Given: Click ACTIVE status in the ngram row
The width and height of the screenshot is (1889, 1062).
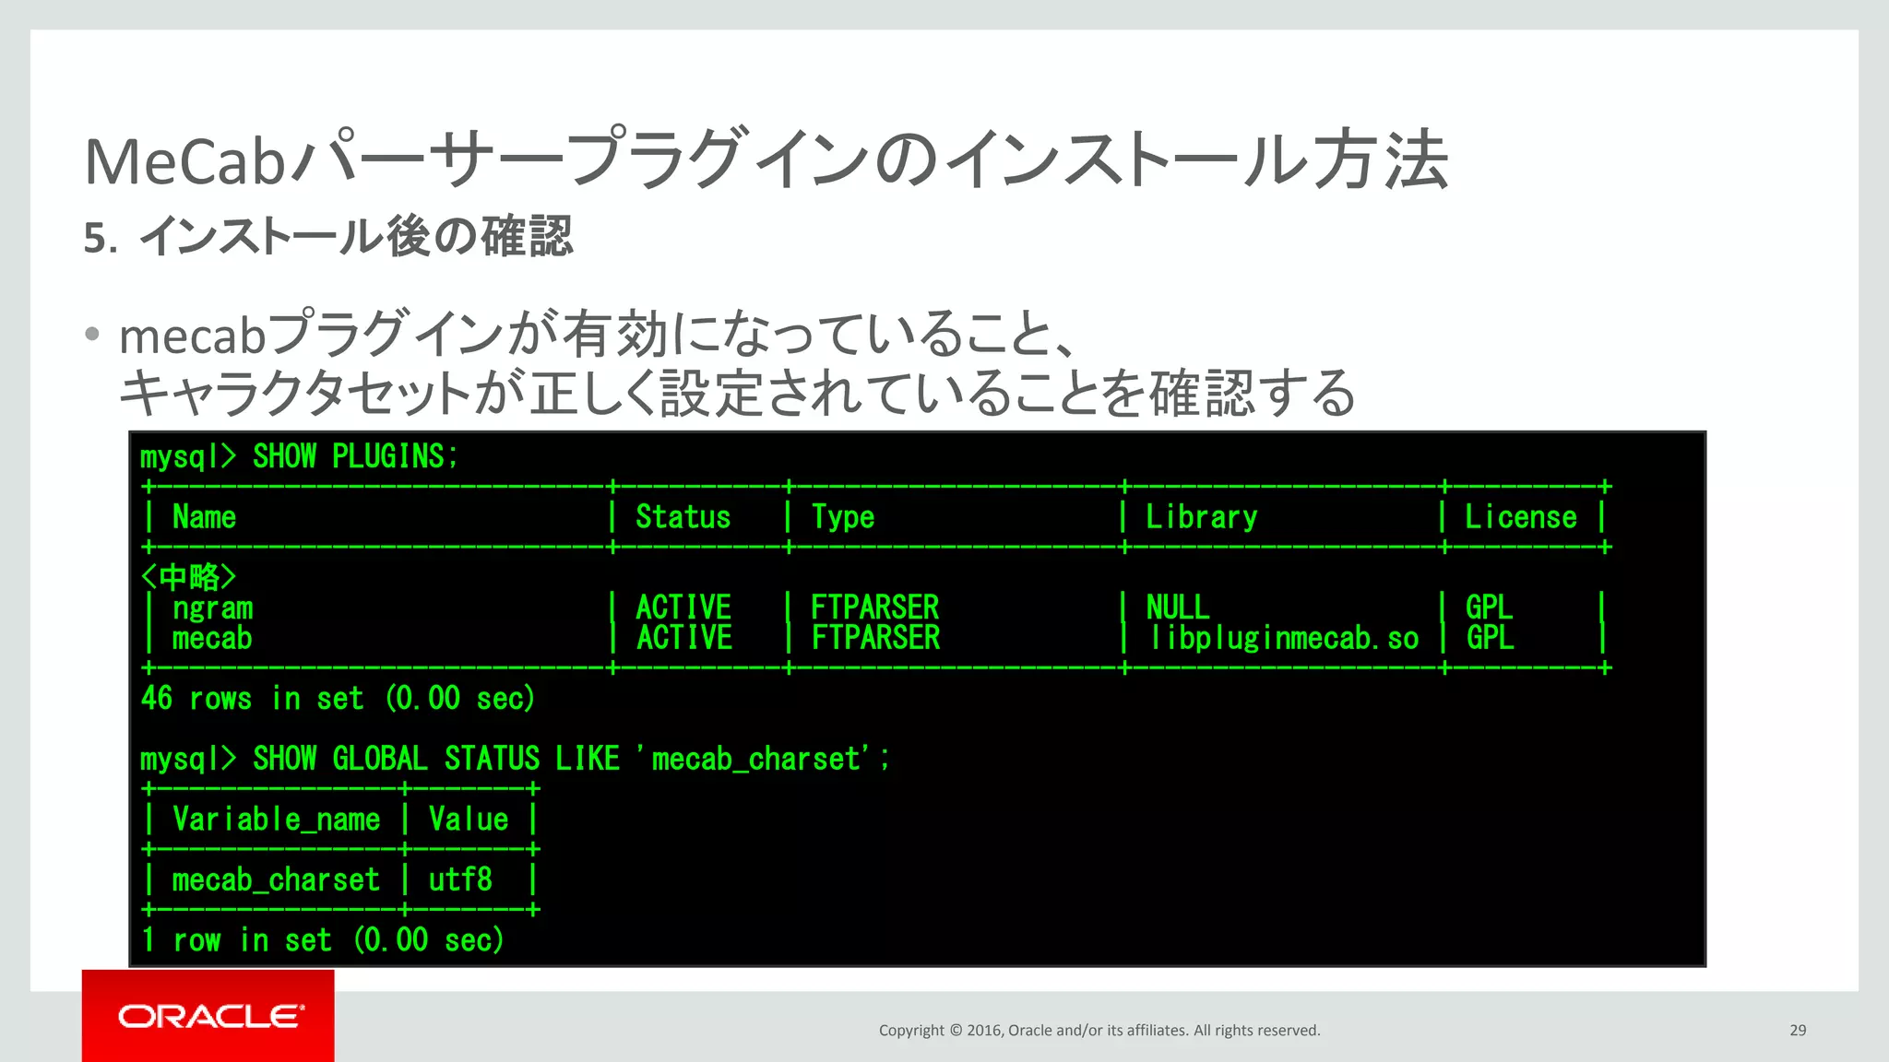Looking at the screenshot, I should tap(683, 608).
